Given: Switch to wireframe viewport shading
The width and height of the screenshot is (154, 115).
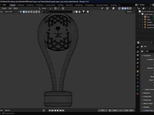Looking at the screenshot, I should point(123,8).
